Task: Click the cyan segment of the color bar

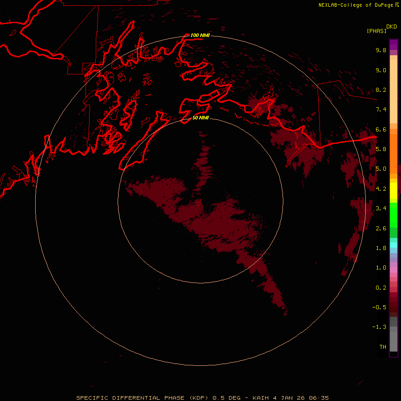Action: (x=393, y=245)
